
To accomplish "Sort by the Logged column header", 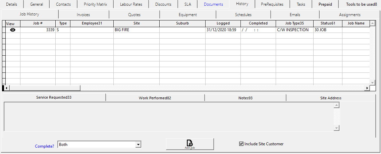I will [x=223, y=23].
